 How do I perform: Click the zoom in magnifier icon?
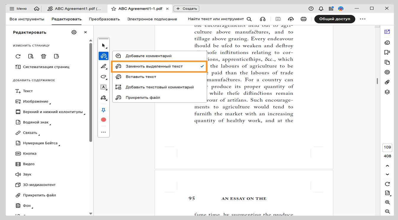387,202
